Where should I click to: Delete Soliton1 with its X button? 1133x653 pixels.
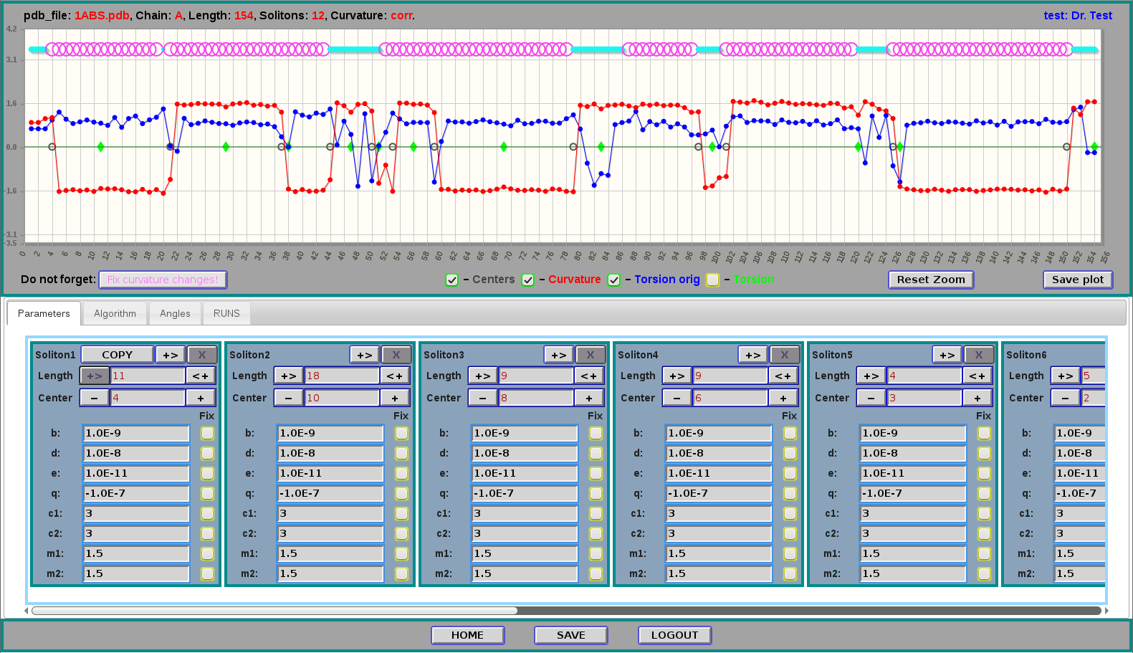tap(202, 355)
